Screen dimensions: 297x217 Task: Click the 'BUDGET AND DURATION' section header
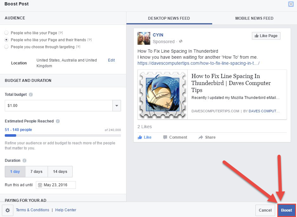[x=28, y=81]
